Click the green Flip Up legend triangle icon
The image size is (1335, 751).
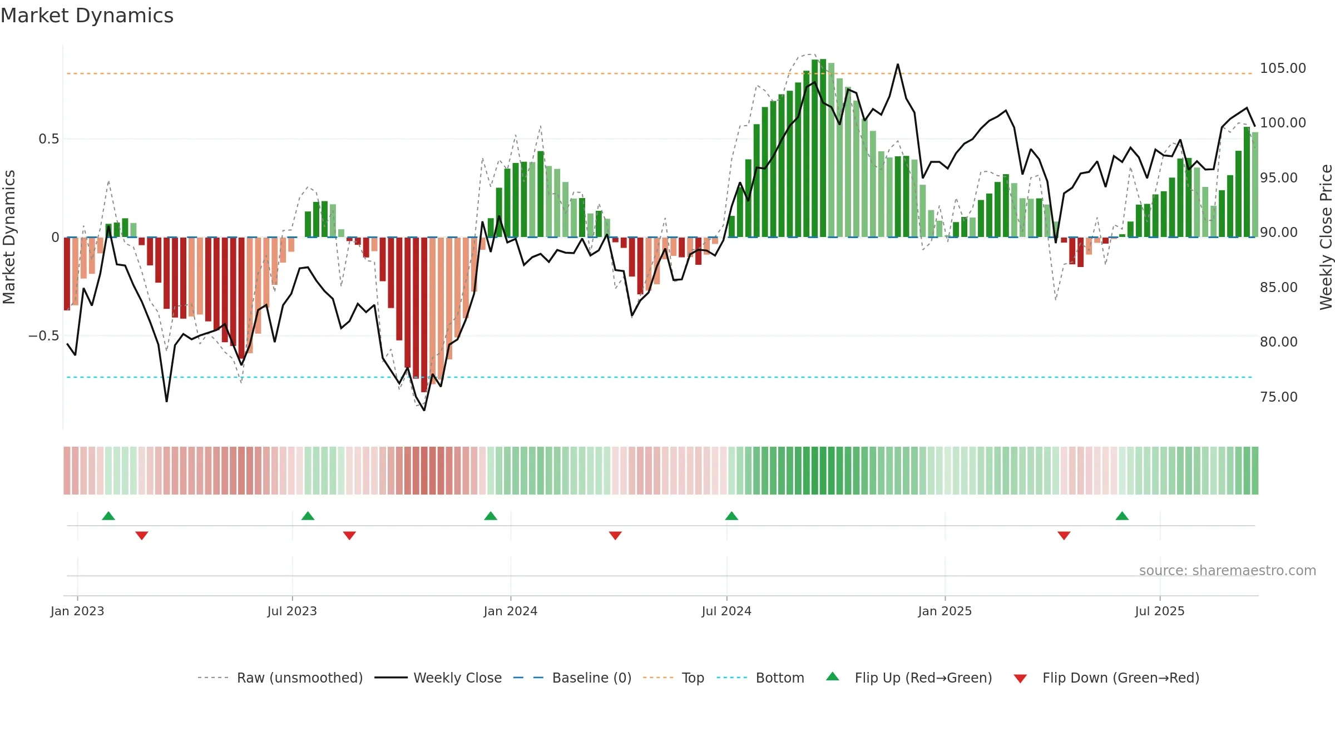pos(833,676)
